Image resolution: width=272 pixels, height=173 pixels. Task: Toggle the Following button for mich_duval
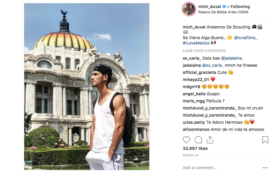tap(240, 7)
